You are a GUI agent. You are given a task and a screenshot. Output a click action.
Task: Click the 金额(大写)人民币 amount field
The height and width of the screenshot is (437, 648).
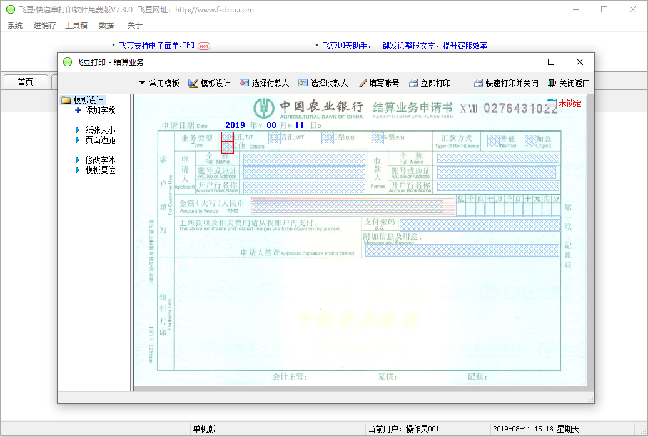click(347, 207)
